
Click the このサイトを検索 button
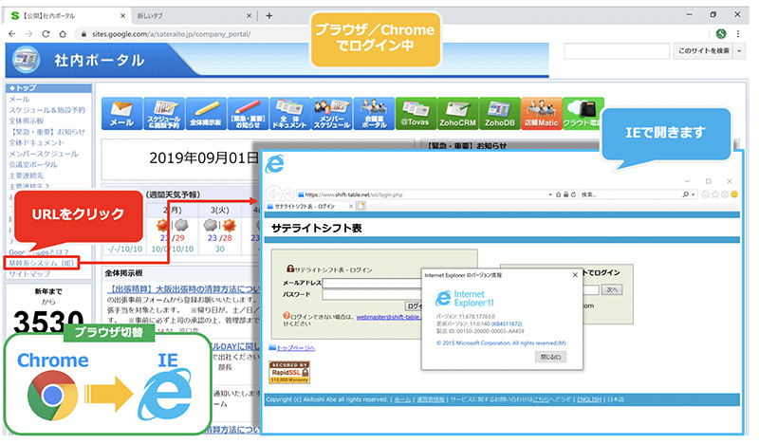tap(703, 51)
